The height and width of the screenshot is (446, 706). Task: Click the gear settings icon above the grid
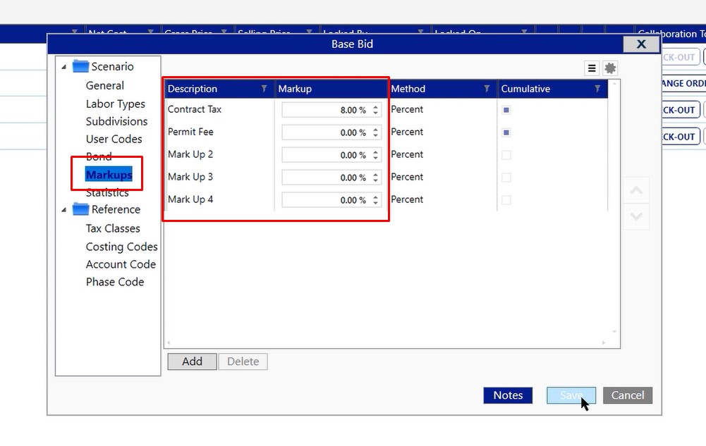point(610,68)
